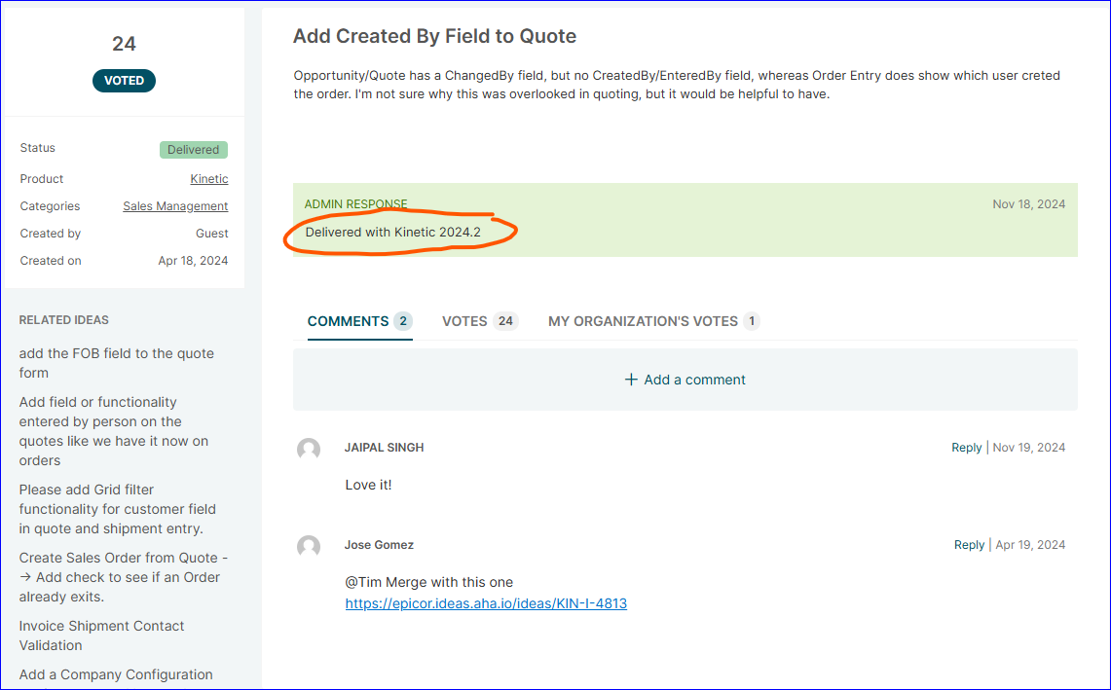Open related idea 'Invoice Shipment Contact Validation'
This screenshot has width=1111, height=690.
[x=101, y=636]
